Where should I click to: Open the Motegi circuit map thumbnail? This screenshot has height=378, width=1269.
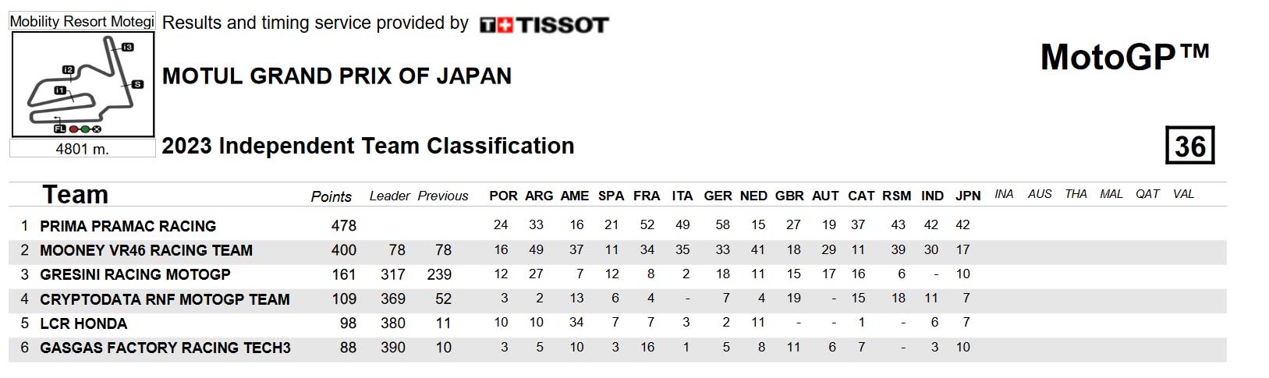tap(82, 84)
